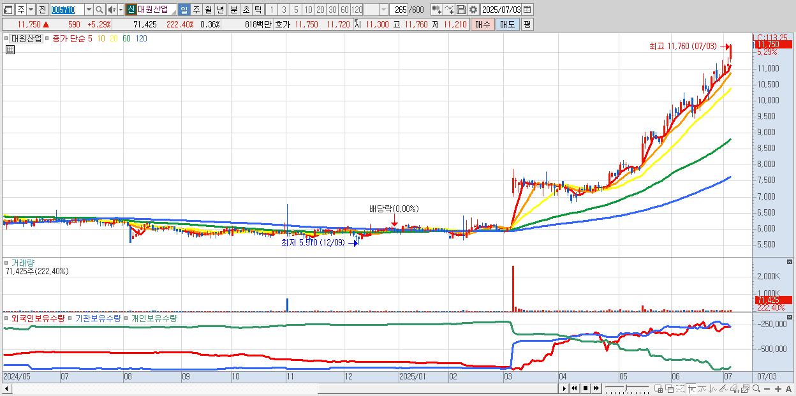The height and width of the screenshot is (396, 796).
Task: Click the window-with-grid icon in bottom toolbar
Action: coord(659,388)
